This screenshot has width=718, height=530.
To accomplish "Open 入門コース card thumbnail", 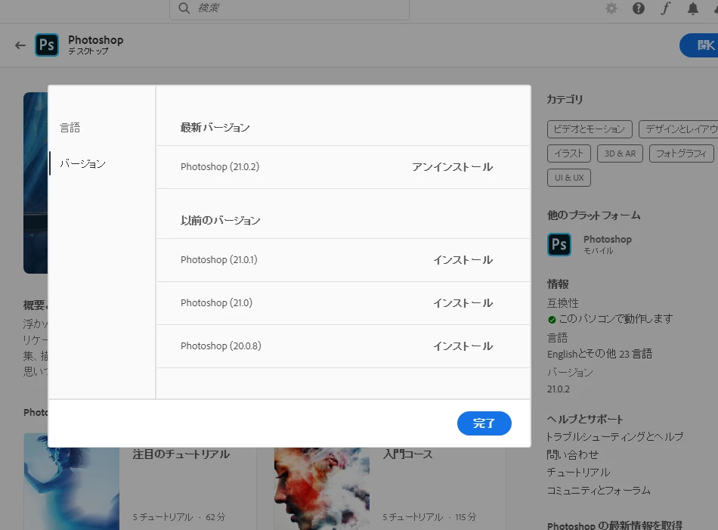I will pos(321,488).
